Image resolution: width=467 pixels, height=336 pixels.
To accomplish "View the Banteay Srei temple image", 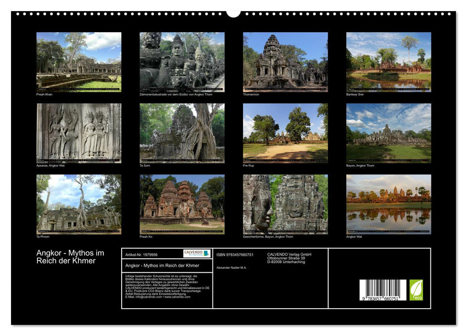I will (388, 62).
